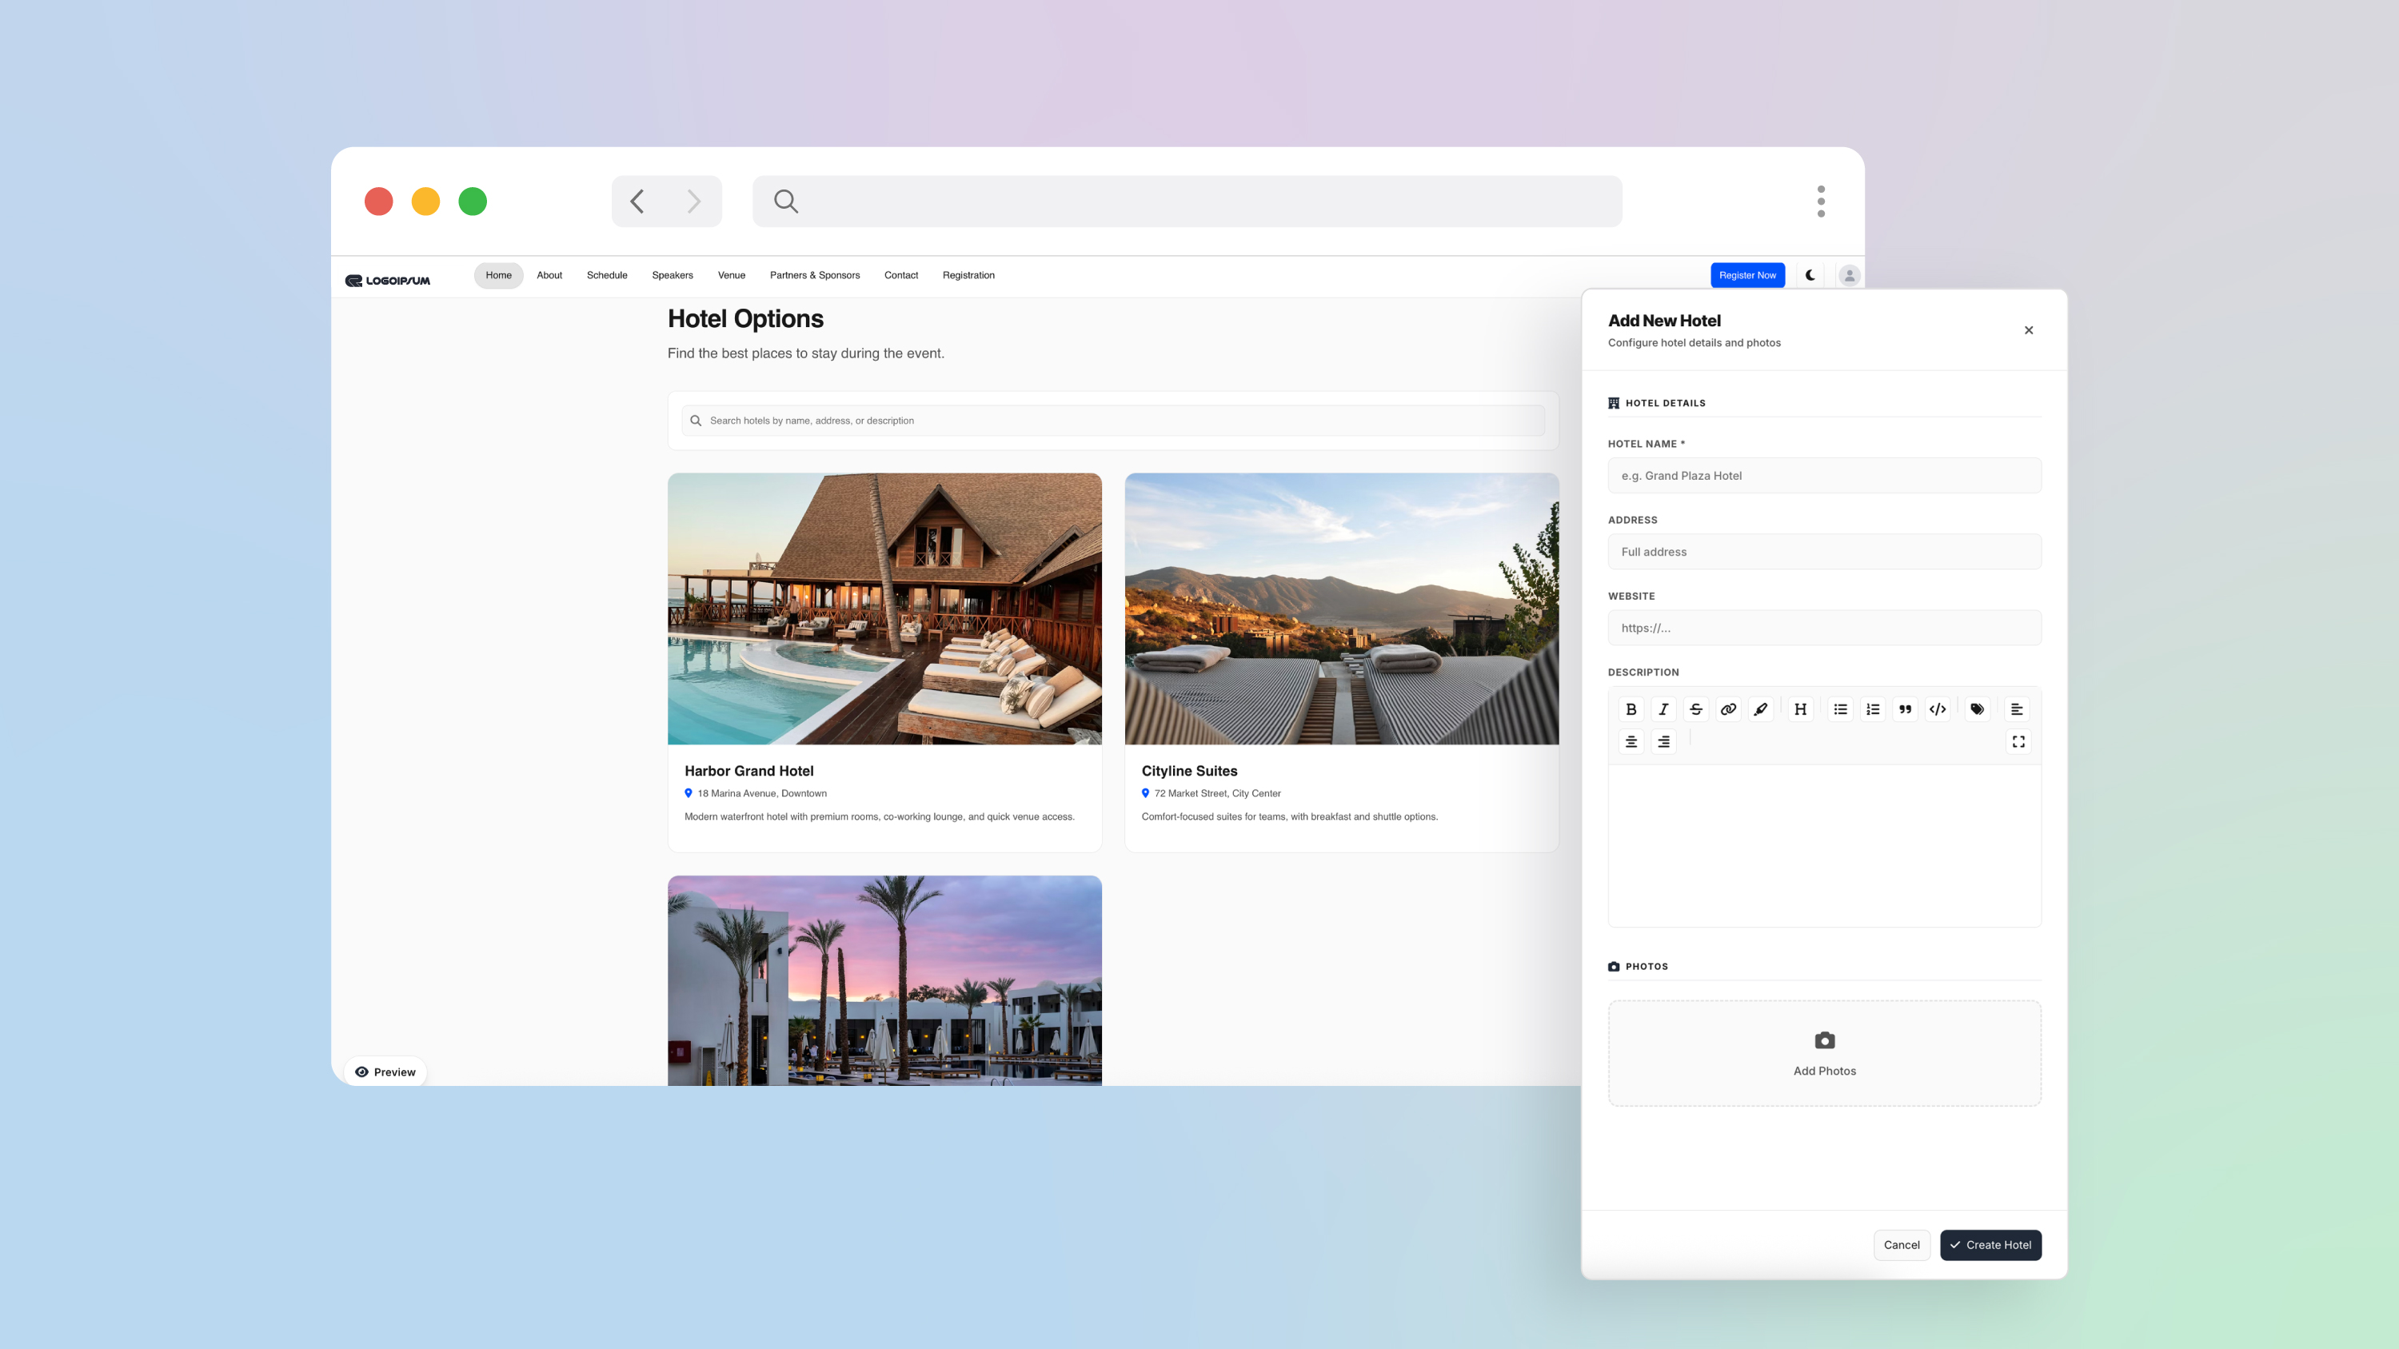
Task: Expand description editor to fullscreen
Action: (x=2018, y=742)
